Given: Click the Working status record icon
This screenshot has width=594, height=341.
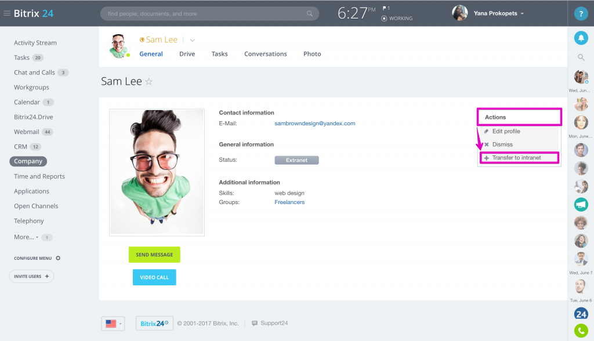Looking at the screenshot, I should click(384, 18).
